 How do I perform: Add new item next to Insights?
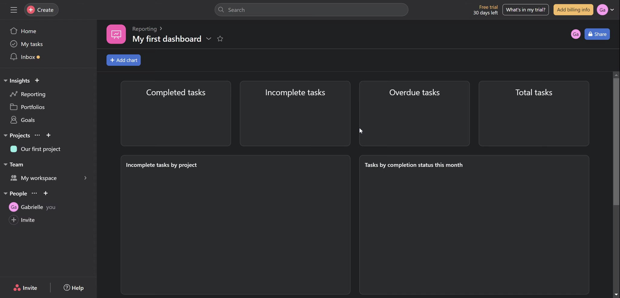point(37,80)
